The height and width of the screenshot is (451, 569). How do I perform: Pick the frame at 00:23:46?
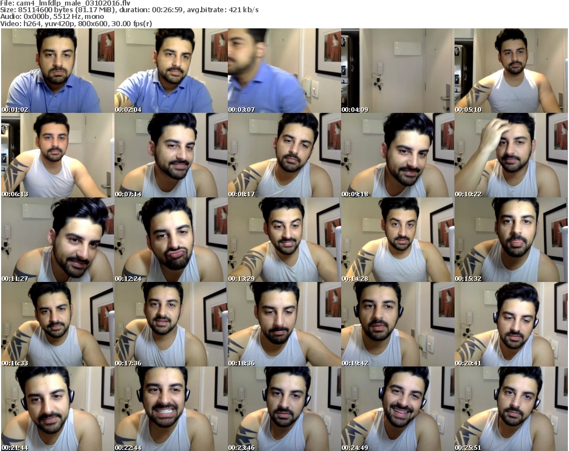[284, 409]
